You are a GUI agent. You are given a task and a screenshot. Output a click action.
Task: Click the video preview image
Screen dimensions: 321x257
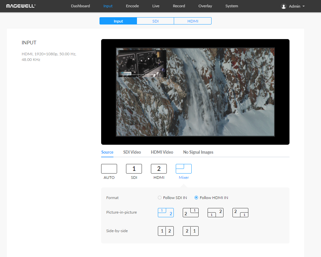pos(195,92)
